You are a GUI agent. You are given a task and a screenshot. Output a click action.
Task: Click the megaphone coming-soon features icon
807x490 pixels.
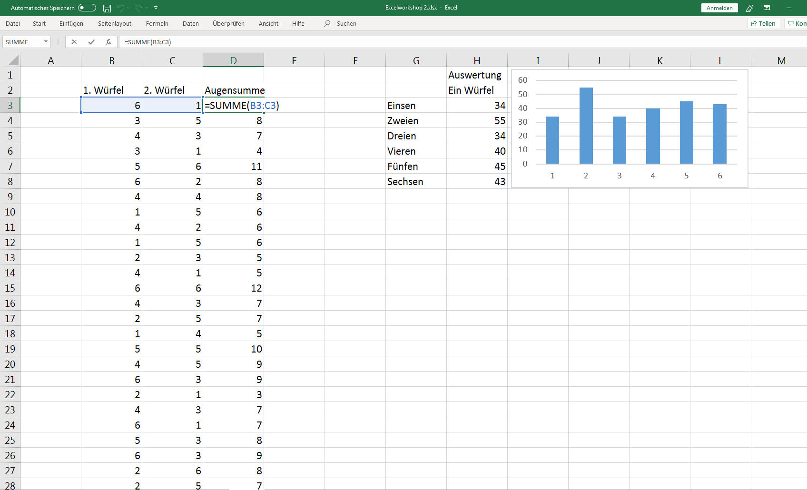pos(749,8)
